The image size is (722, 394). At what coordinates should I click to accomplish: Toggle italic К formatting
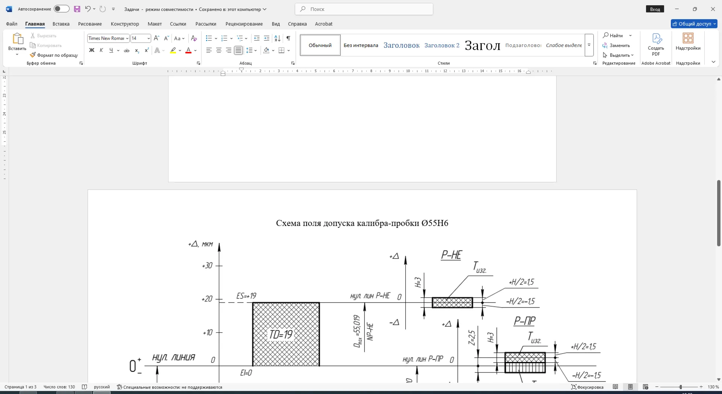[101, 50]
